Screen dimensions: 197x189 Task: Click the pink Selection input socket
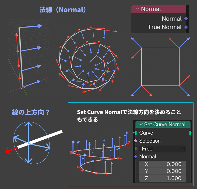(x=136, y=141)
